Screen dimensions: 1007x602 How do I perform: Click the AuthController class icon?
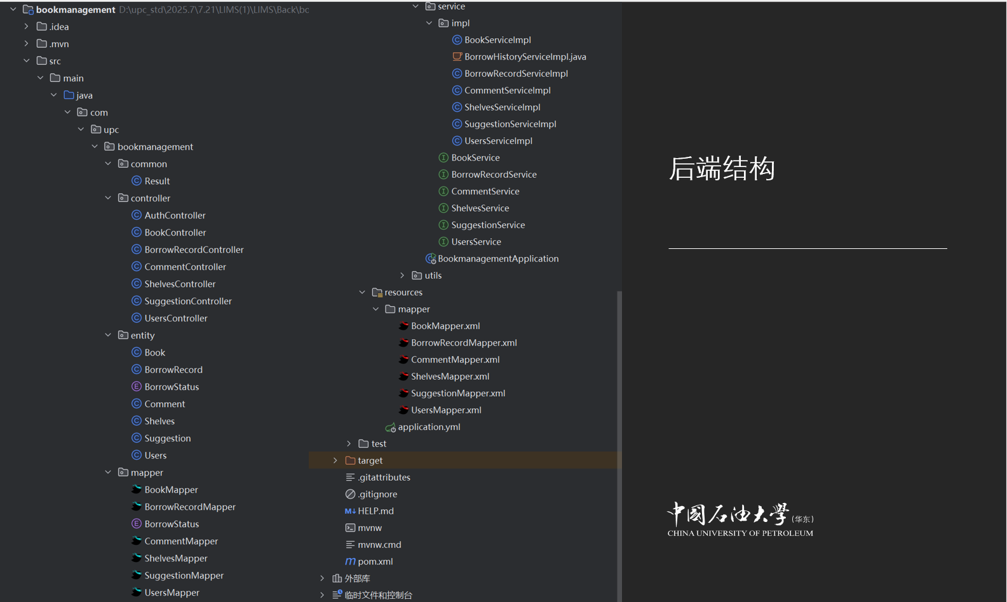pos(136,215)
